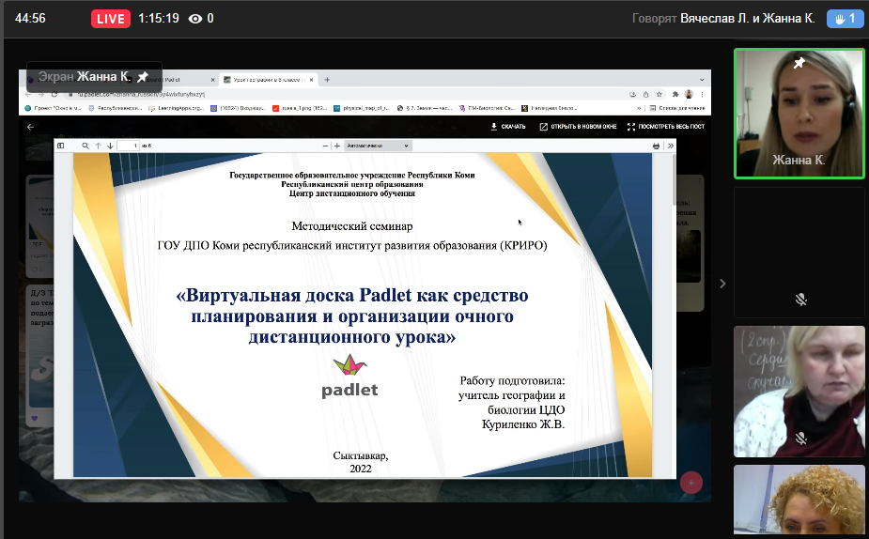Click the padlet logo on slide

pyautogui.click(x=349, y=377)
